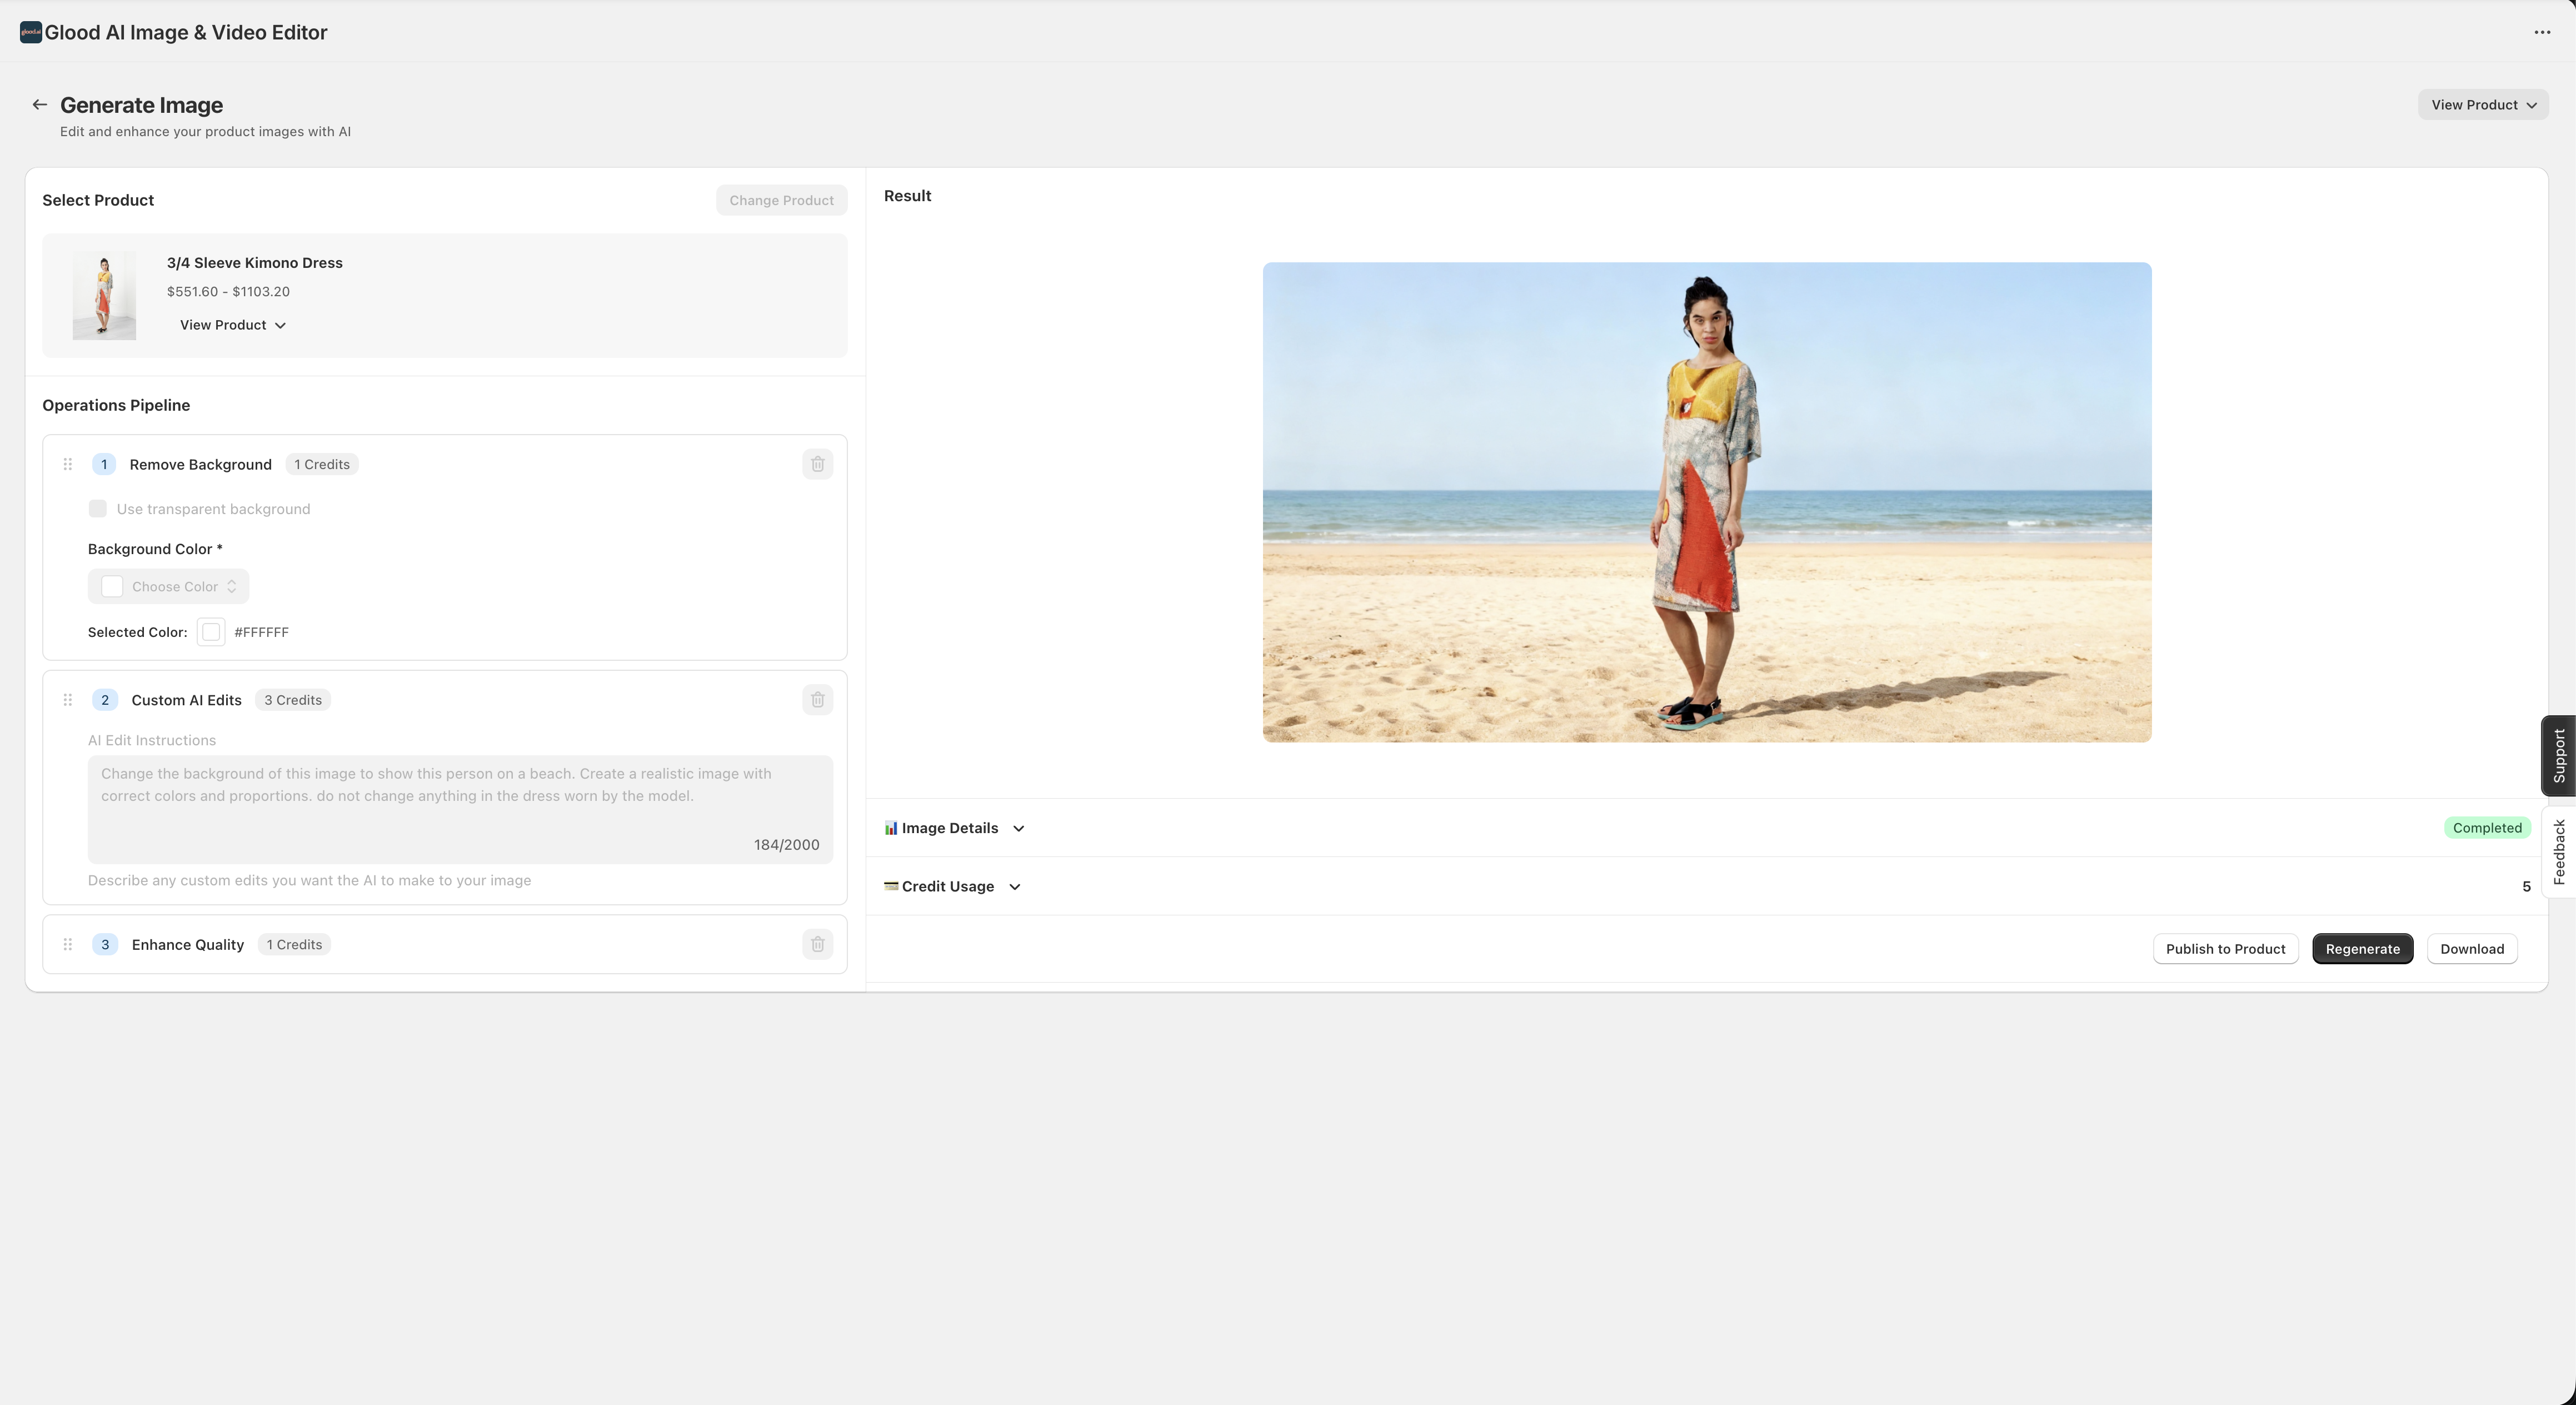This screenshot has height=1405, width=2576.
Task: Open the Choose Color picker
Action: coord(168,586)
